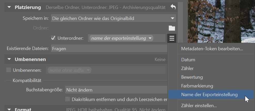Reset the Platzierung section with undo arrow

point(173,7)
